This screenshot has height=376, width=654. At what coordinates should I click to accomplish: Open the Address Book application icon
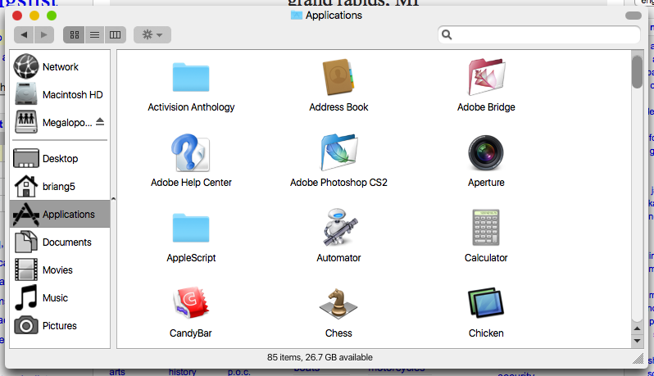pos(338,77)
